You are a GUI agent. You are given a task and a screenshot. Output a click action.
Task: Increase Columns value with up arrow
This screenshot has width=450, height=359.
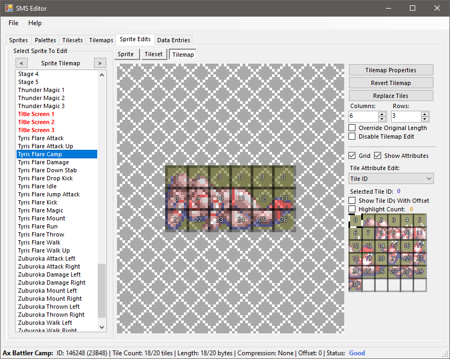pos(382,114)
